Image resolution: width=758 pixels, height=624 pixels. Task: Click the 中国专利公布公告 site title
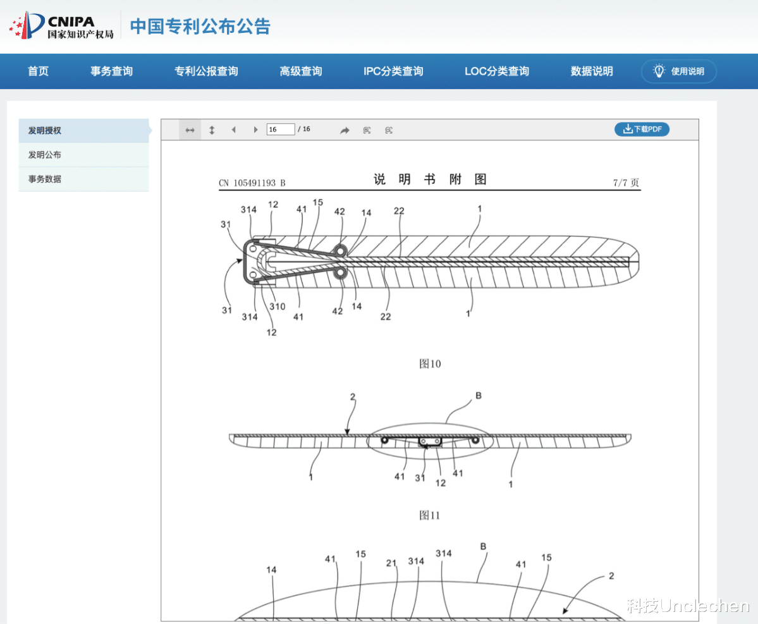pyautogui.click(x=200, y=26)
